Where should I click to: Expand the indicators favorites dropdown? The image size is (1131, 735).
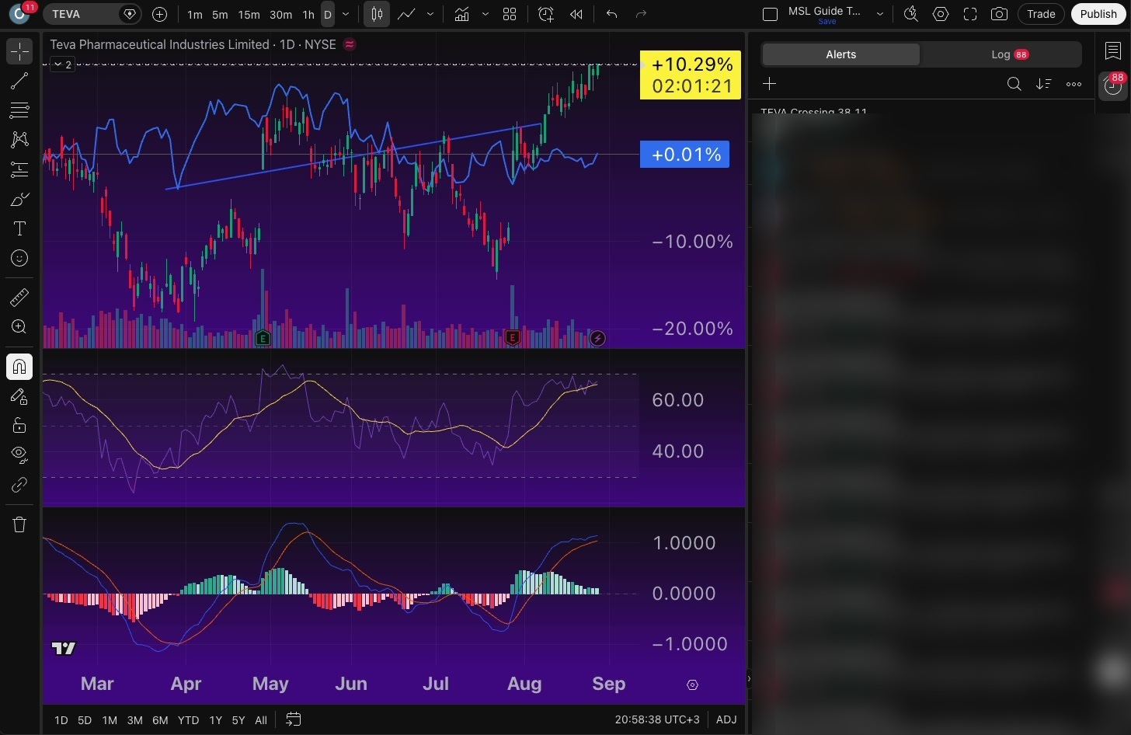pyautogui.click(x=485, y=14)
